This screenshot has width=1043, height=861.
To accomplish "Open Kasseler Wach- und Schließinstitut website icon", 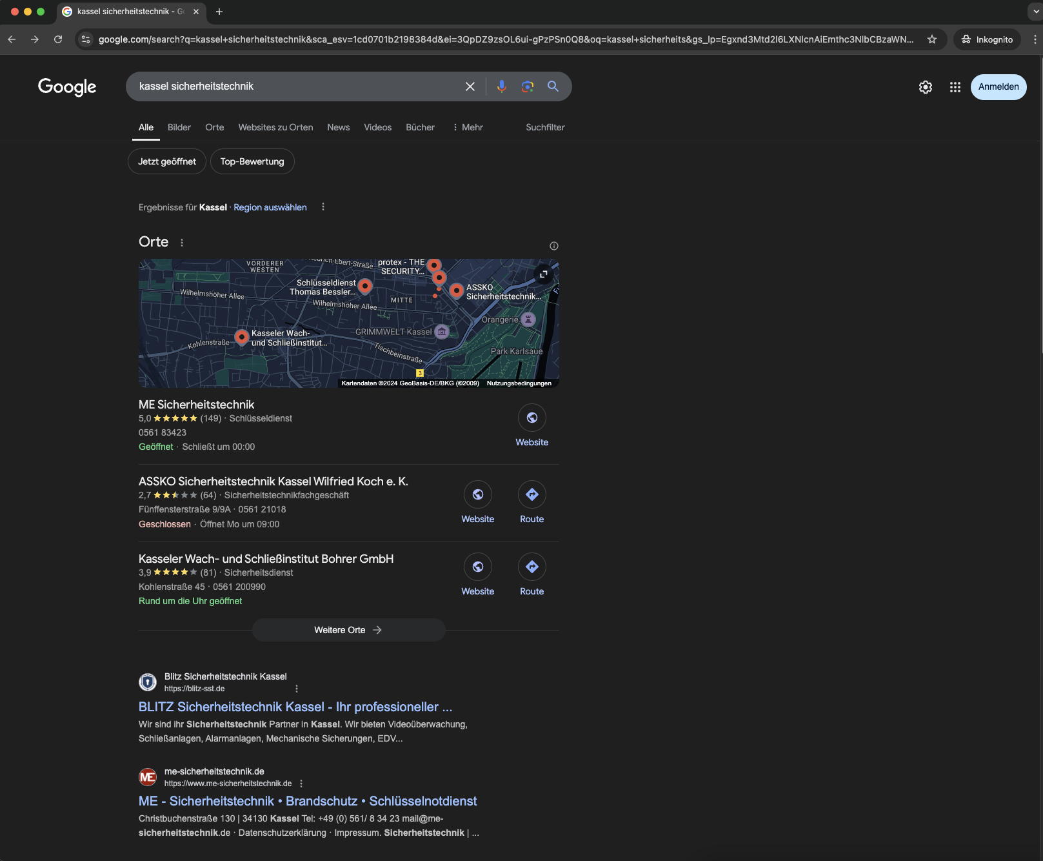I will coord(478,567).
